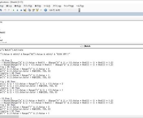Open the Project Explorer toolbar icon
The height and width of the screenshot is (118, 143).
pyautogui.click(x=30, y=10)
